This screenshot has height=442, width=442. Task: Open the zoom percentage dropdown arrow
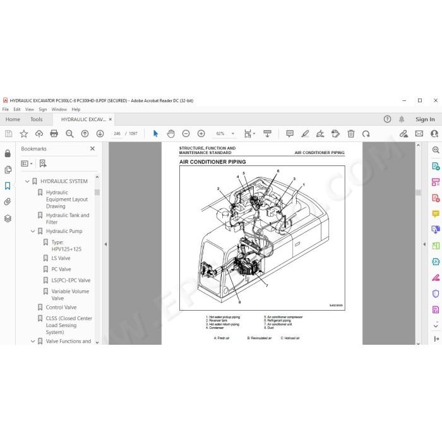[x=233, y=134]
